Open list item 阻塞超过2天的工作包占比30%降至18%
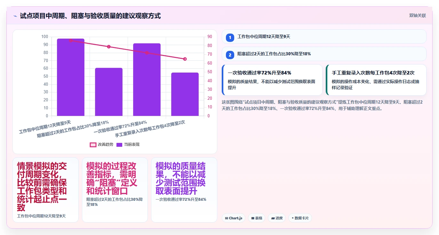 tap(324, 54)
